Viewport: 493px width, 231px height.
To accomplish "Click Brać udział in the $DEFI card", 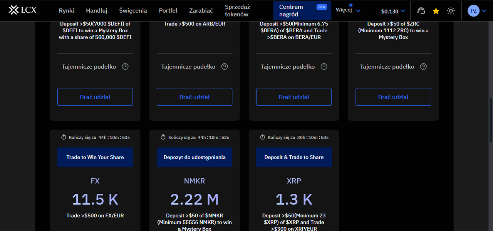I will click(95, 97).
